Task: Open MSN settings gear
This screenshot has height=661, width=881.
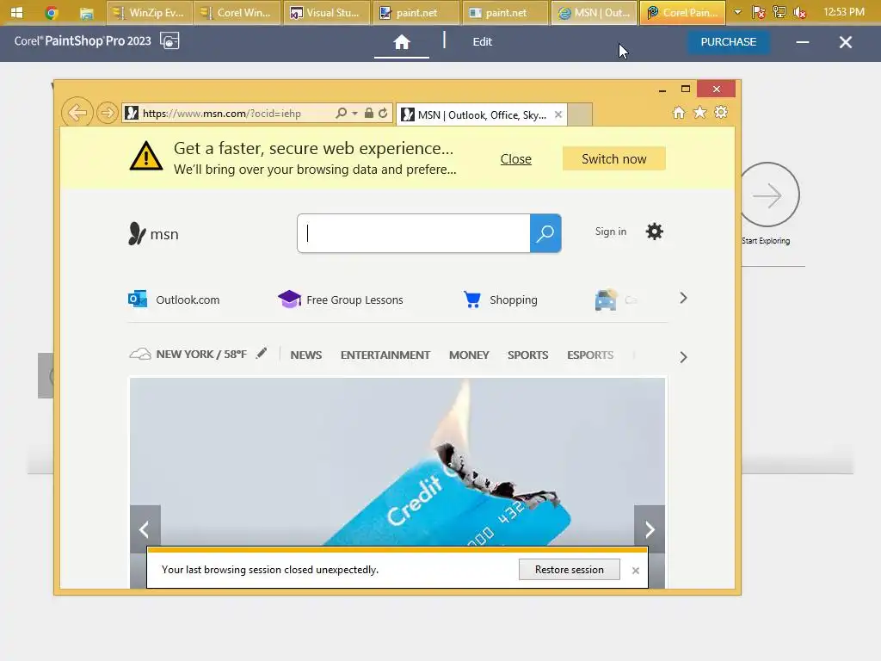Action: pyautogui.click(x=654, y=232)
